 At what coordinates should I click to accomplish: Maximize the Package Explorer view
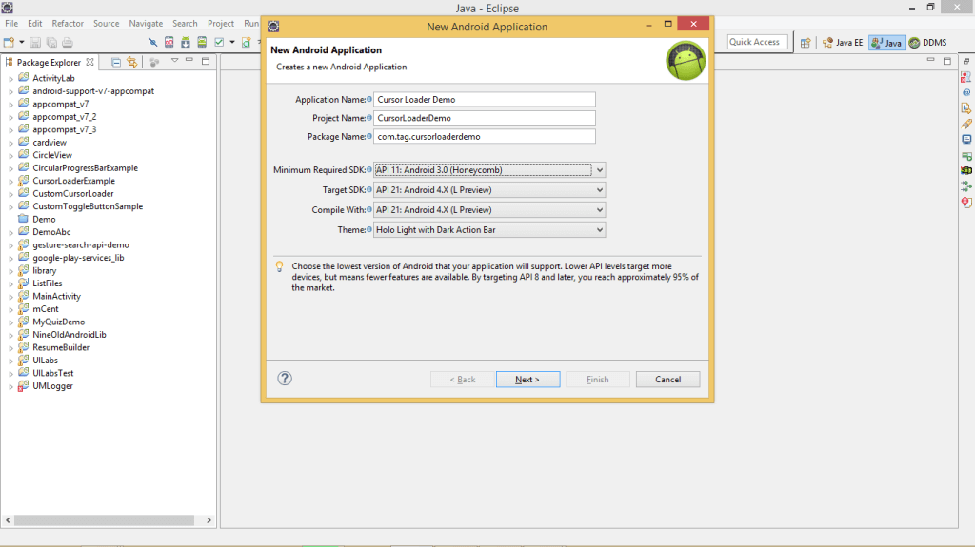click(x=206, y=61)
